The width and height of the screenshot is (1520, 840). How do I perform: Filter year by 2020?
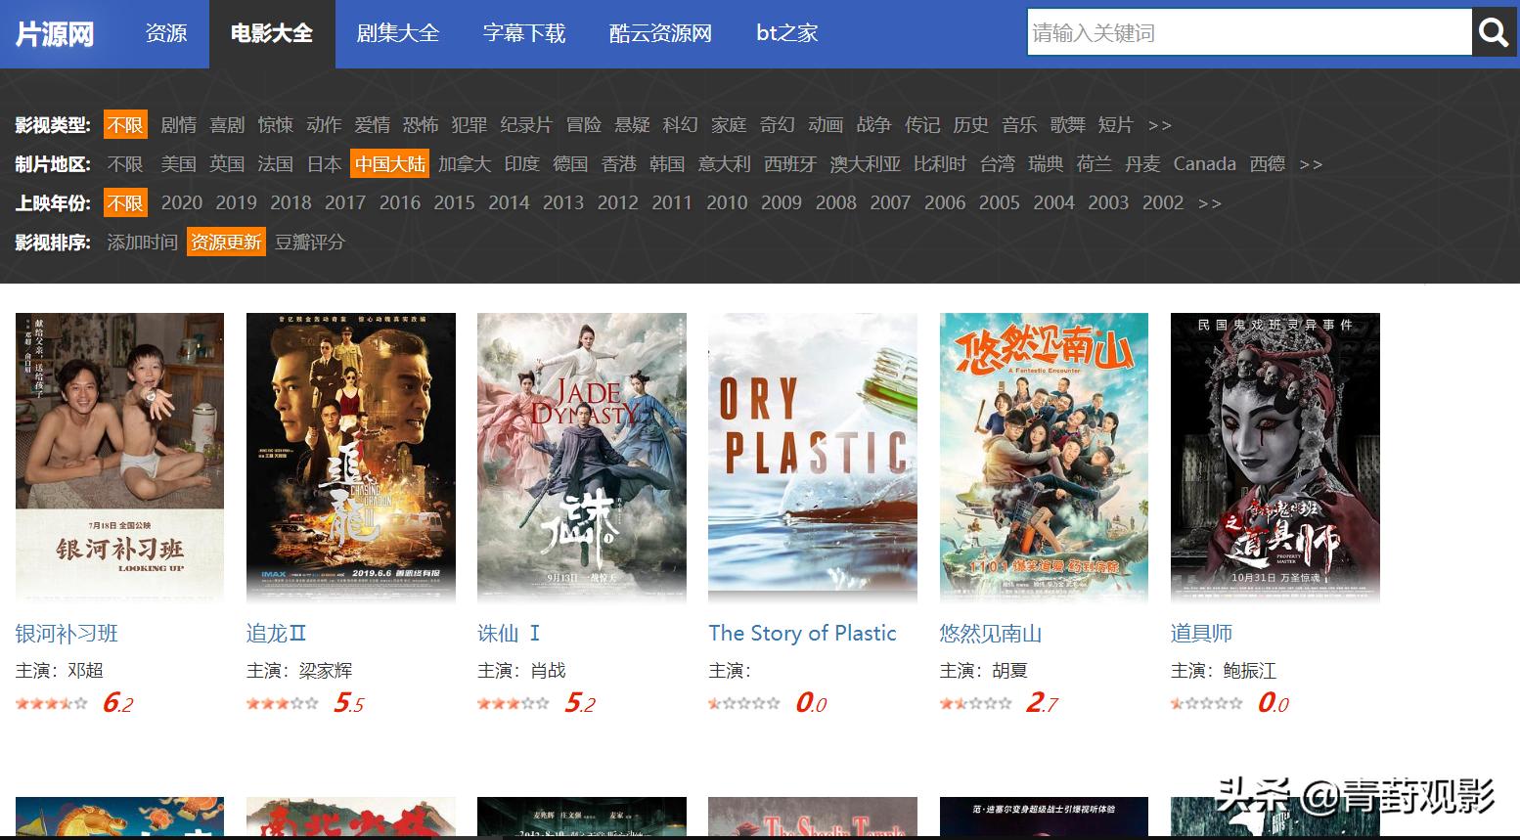point(182,203)
